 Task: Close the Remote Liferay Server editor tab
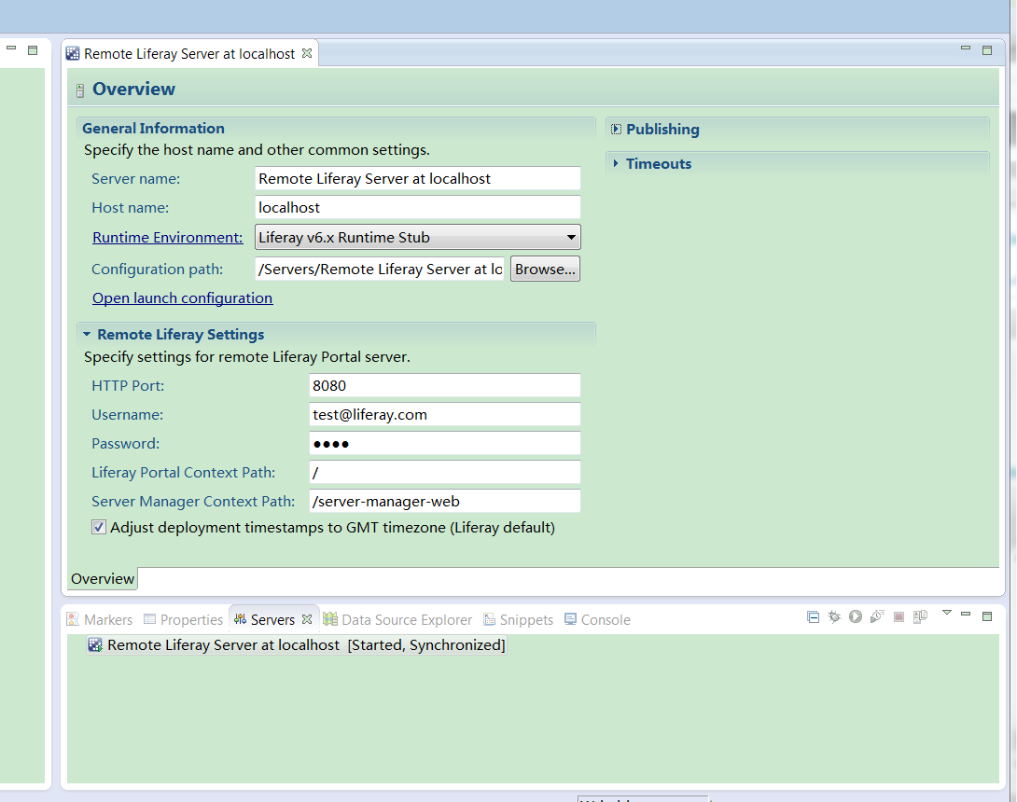307,54
